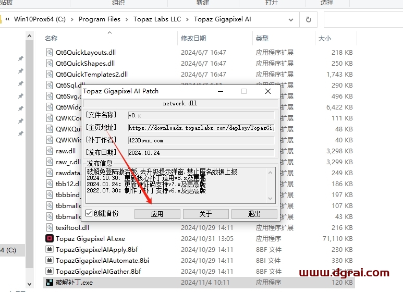This screenshot has width=403, height=292.
Task: Click the 关于 button
Action: (205, 214)
